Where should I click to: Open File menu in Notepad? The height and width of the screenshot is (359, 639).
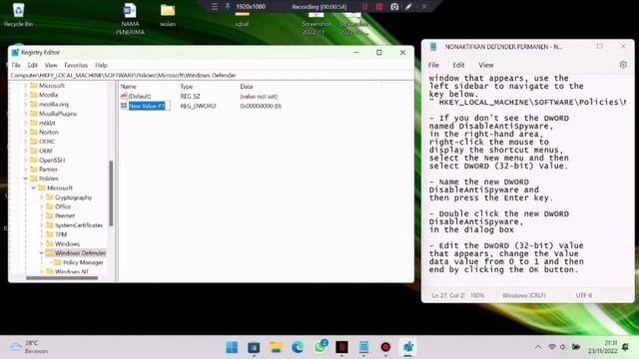(x=433, y=65)
